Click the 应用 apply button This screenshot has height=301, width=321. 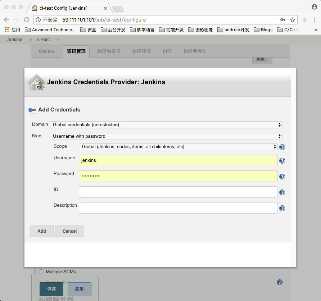[x=80, y=289]
